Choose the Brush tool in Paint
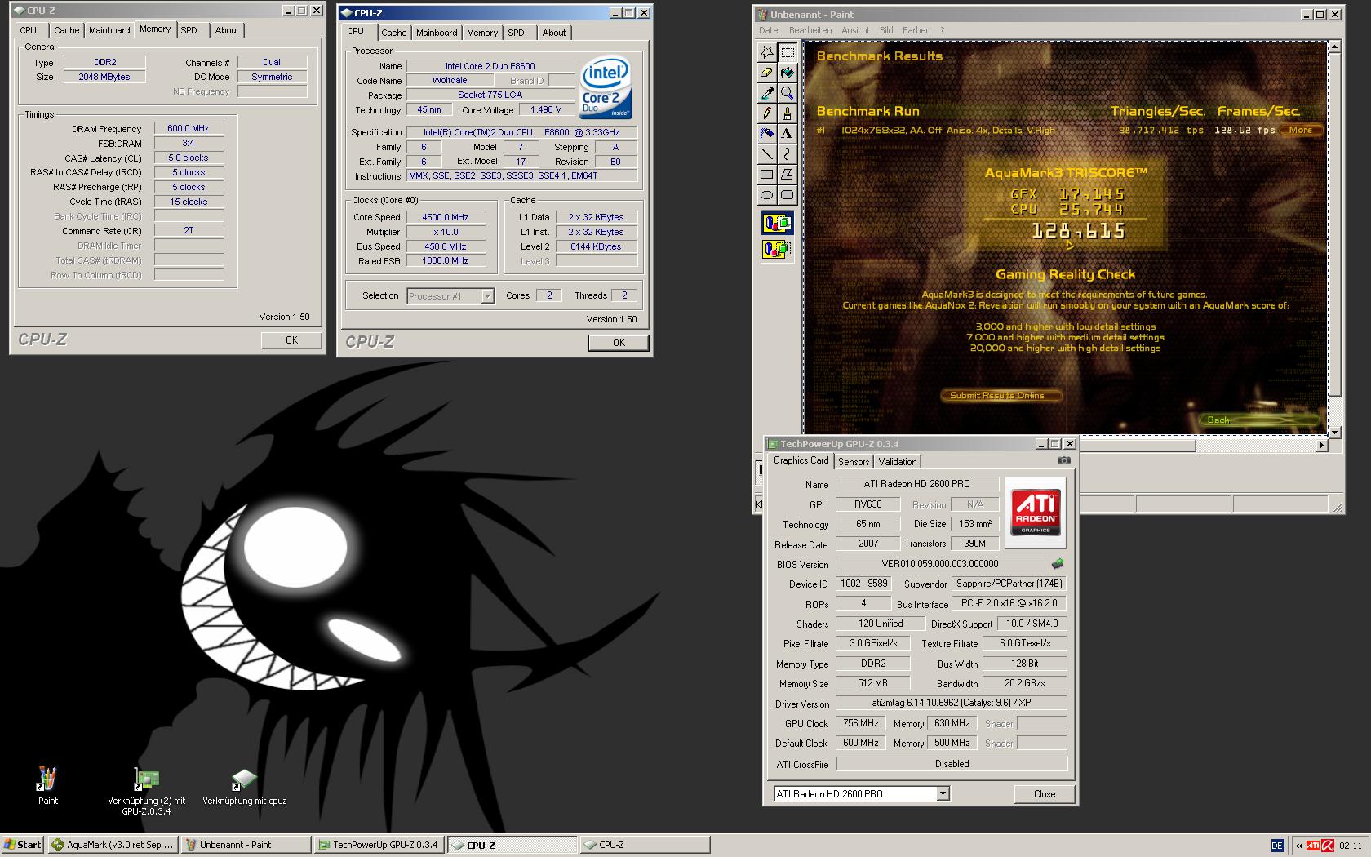 [787, 113]
